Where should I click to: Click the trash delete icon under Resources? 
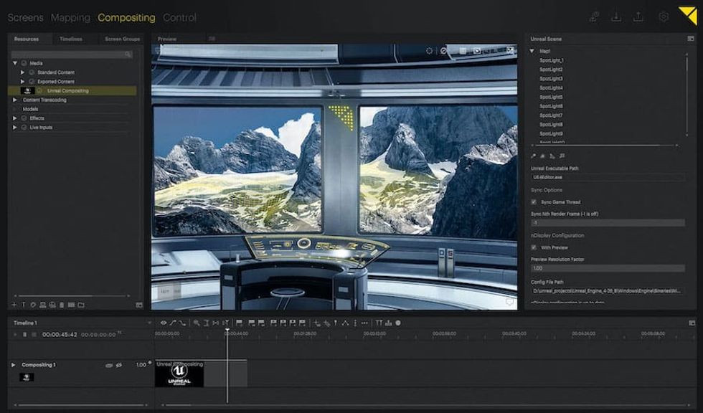(x=62, y=305)
